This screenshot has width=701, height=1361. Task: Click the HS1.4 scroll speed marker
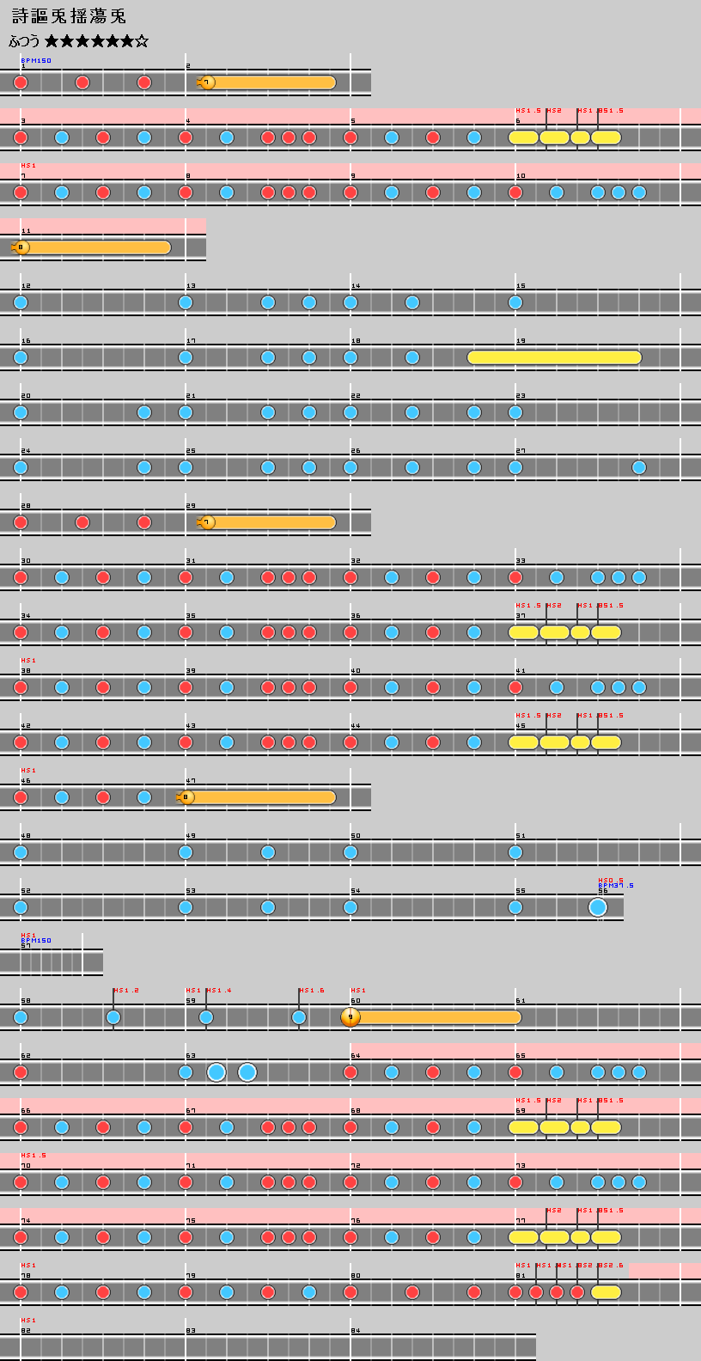[219, 991]
